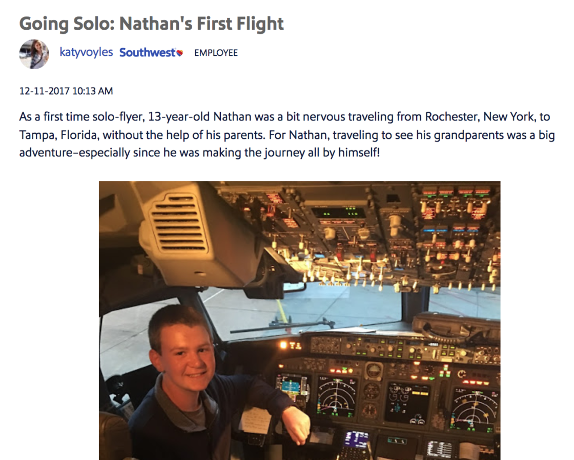Click the handwritten note near Nathan's arm
574x460 pixels.
coord(255,420)
